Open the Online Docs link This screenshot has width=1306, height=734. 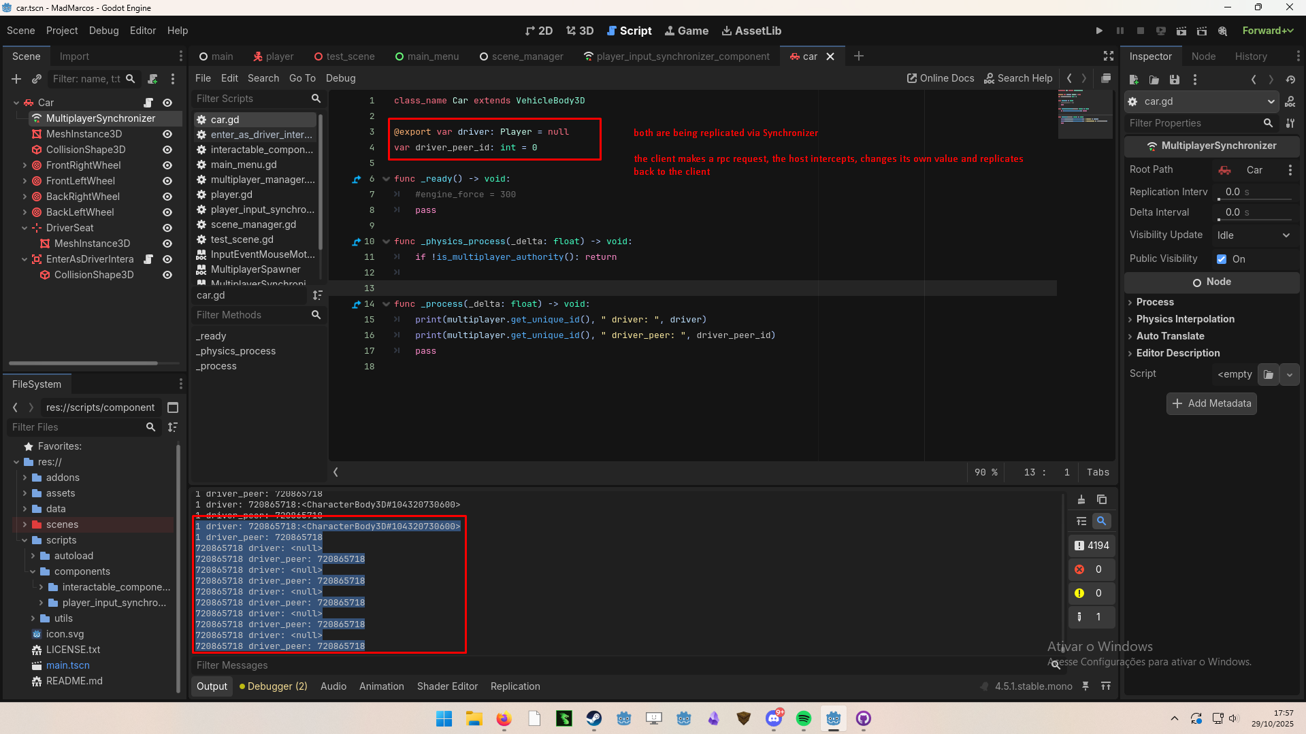(941, 78)
